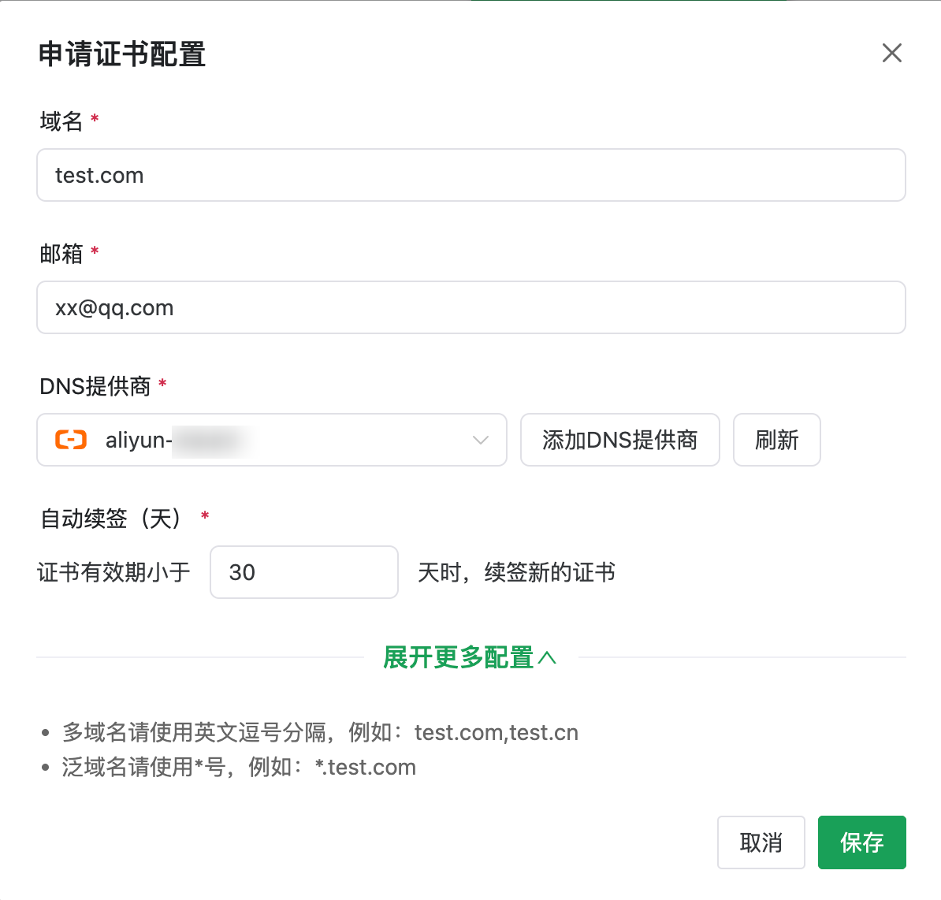Expand 展开更多配置 section
Image resolution: width=941 pixels, height=900 pixels.
tap(459, 657)
